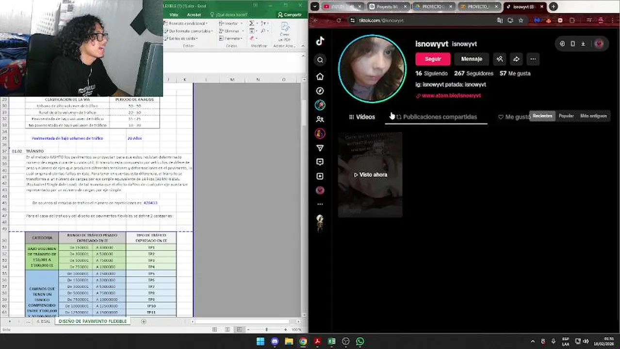Select the Me gusta tab on profile
This screenshot has height=349, width=620.
[x=514, y=117]
